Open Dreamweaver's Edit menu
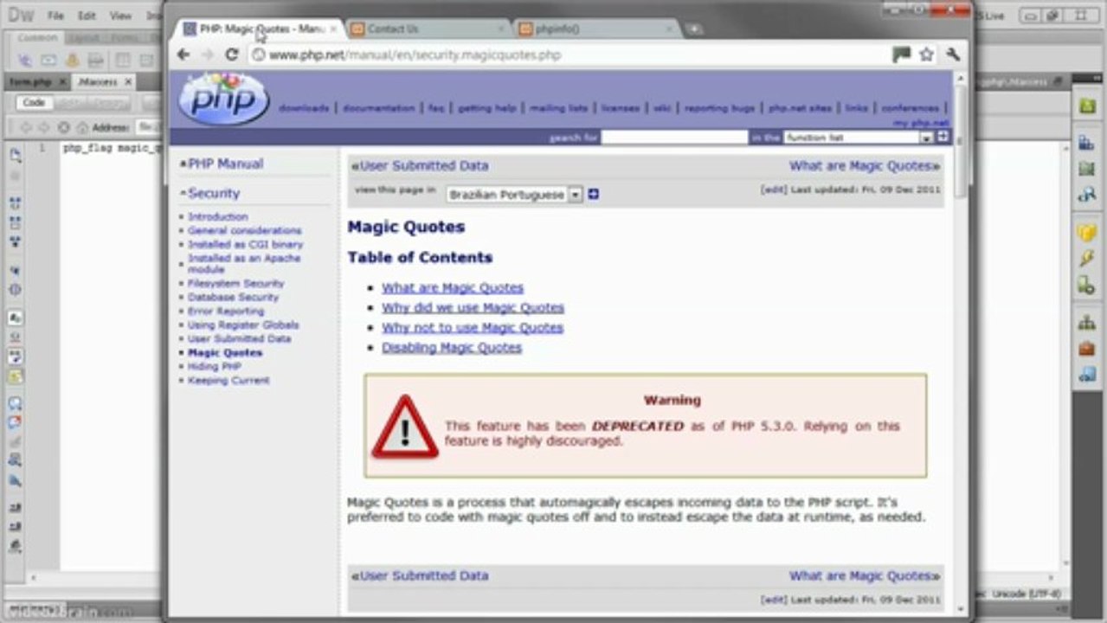1107x623 pixels. (x=87, y=16)
